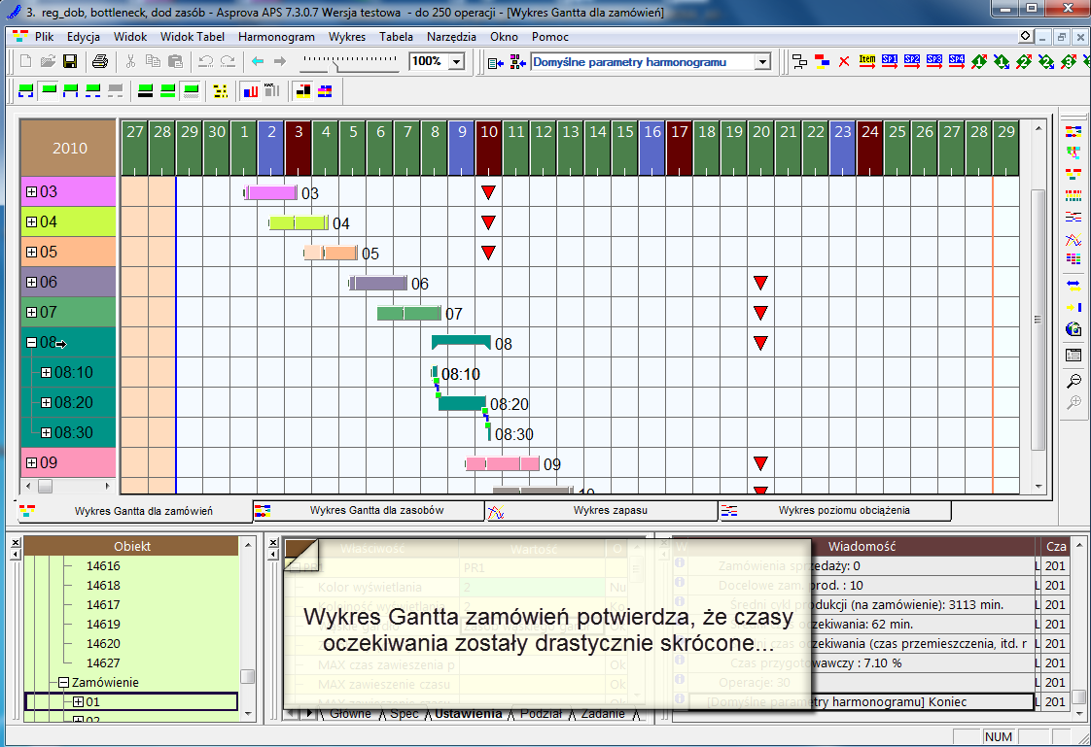Image resolution: width=1091 pixels, height=747 pixels.
Task: Click the SP4 toolbar icon
Action: coord(956,62)
